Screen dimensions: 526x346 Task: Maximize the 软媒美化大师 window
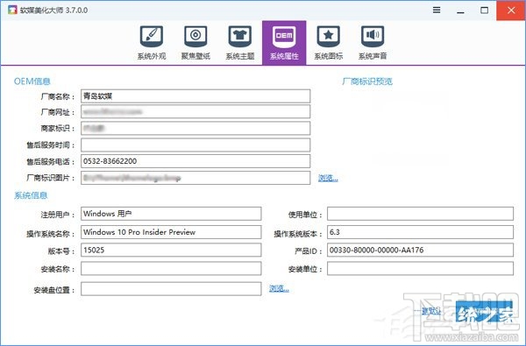pyautogui.click(x=484, y=11)
